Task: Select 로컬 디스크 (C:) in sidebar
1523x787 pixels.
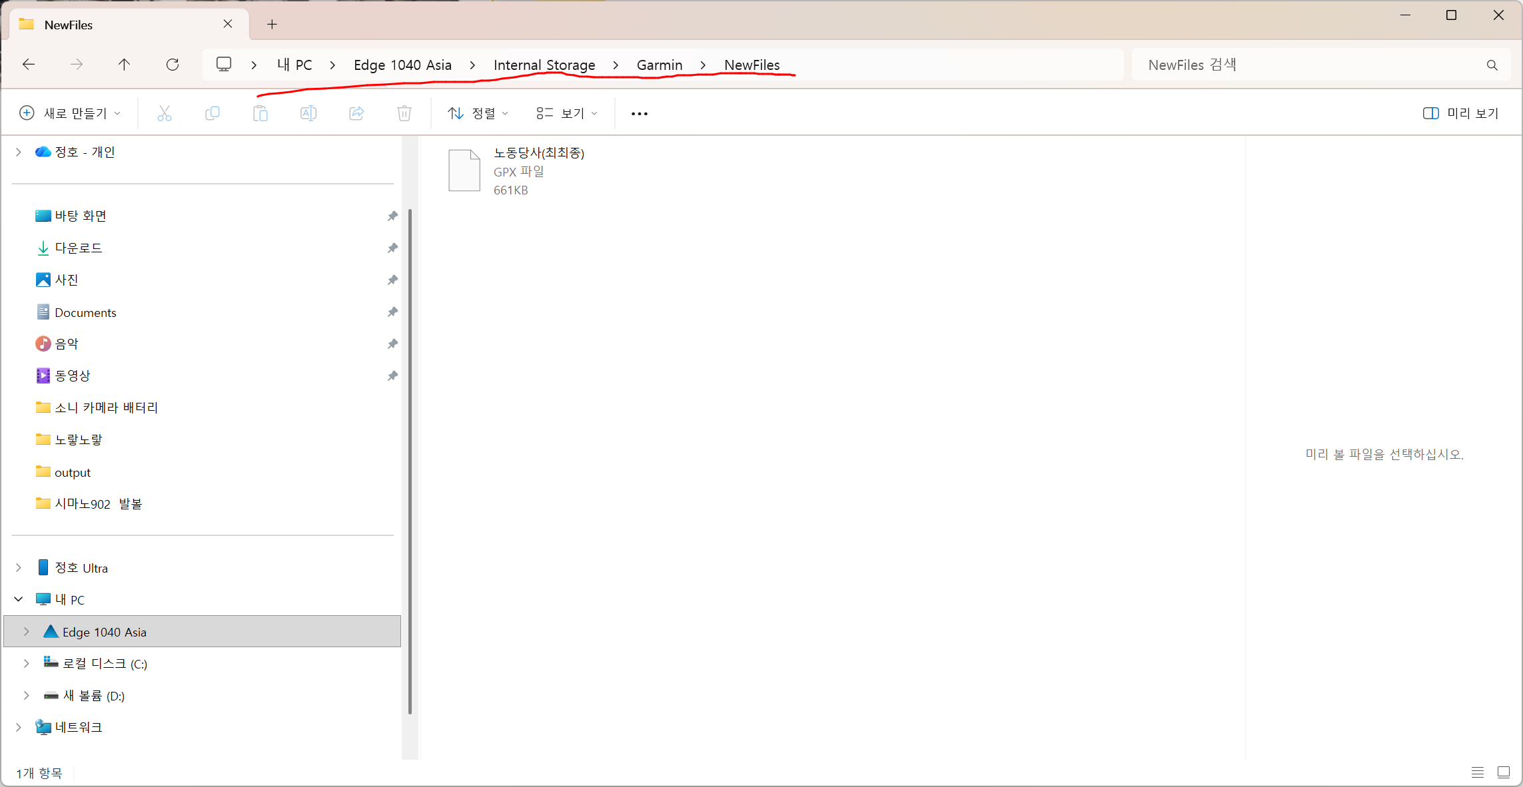Action: [105, 664]
